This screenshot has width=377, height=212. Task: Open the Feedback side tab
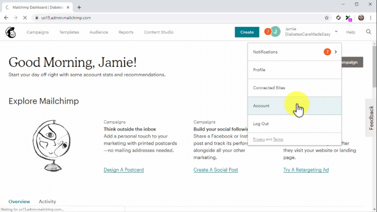[x=371, y=118]
